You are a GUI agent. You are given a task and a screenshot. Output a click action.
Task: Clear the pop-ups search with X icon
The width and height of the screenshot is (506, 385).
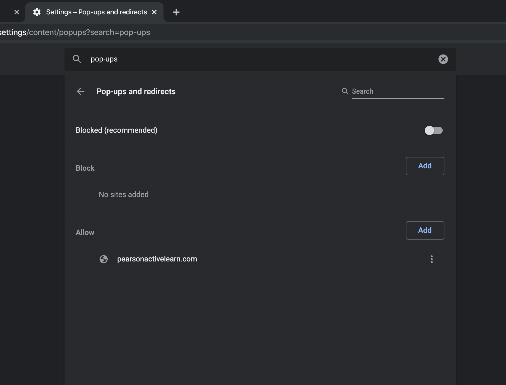point(443,59)
